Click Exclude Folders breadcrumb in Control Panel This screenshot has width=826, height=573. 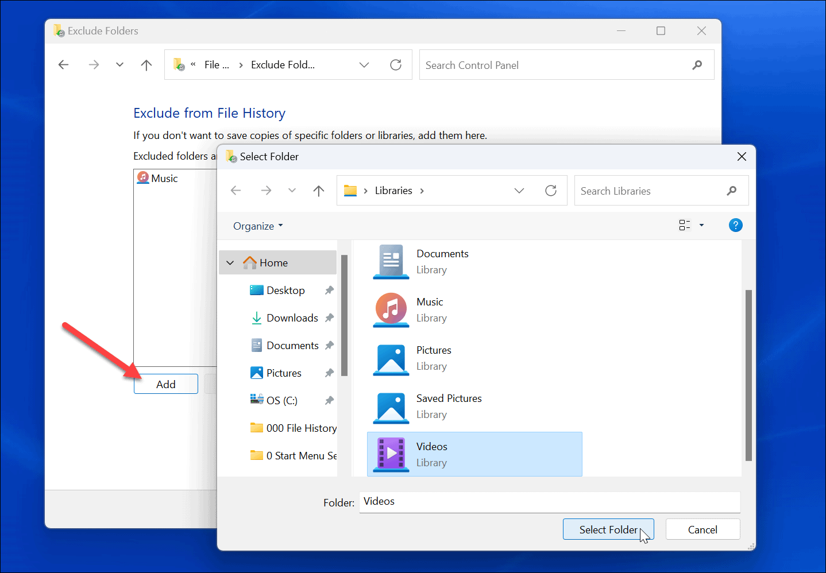[283, 64]
